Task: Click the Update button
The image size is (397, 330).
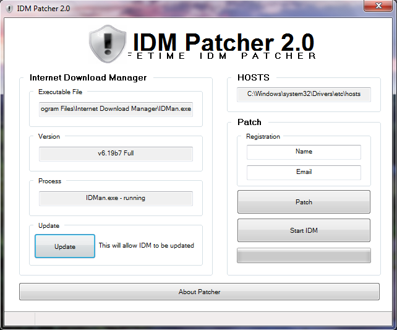Action: 65,246
